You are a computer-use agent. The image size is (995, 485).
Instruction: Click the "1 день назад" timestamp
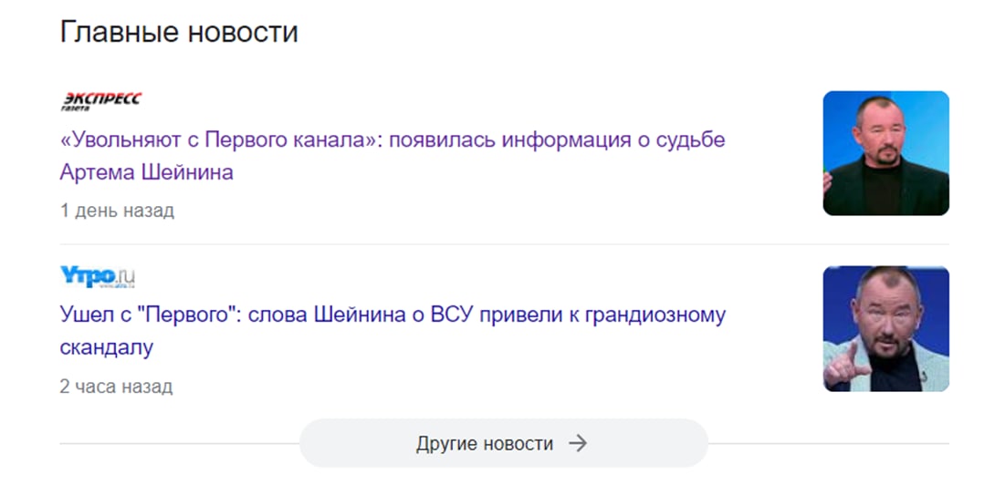click(x=117, y=211)
